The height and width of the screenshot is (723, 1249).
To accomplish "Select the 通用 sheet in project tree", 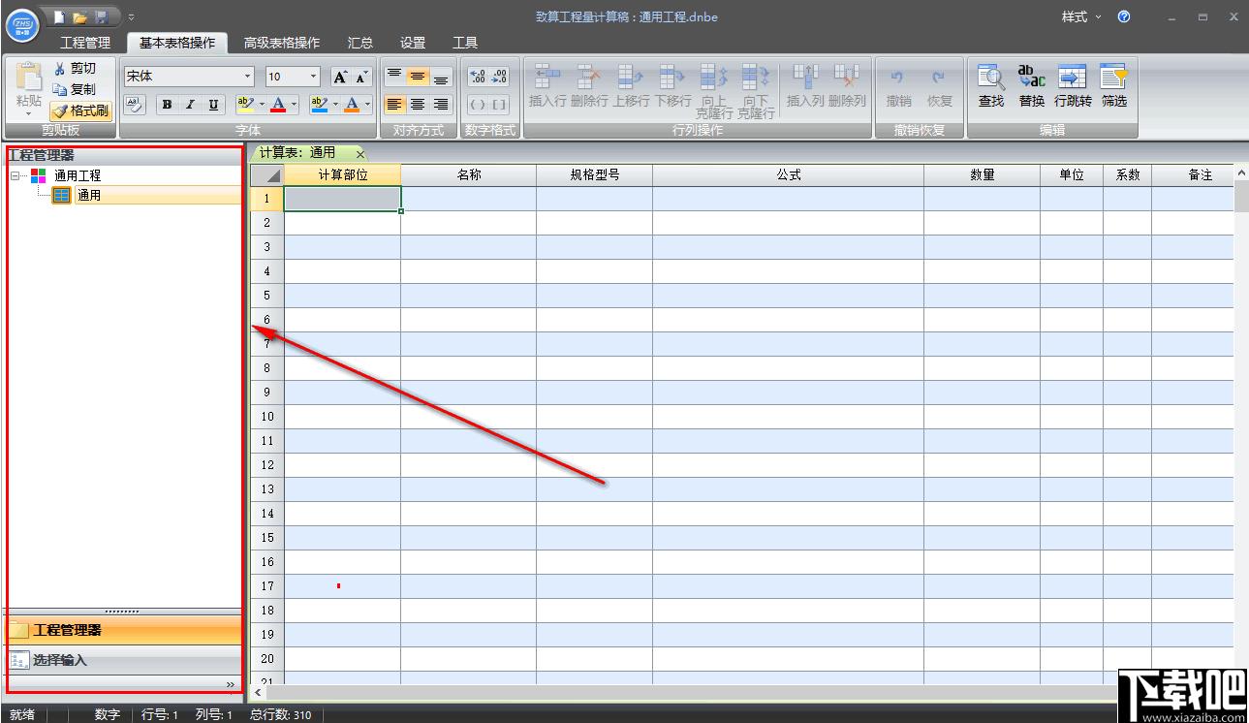I will click(x=89, y=195).
